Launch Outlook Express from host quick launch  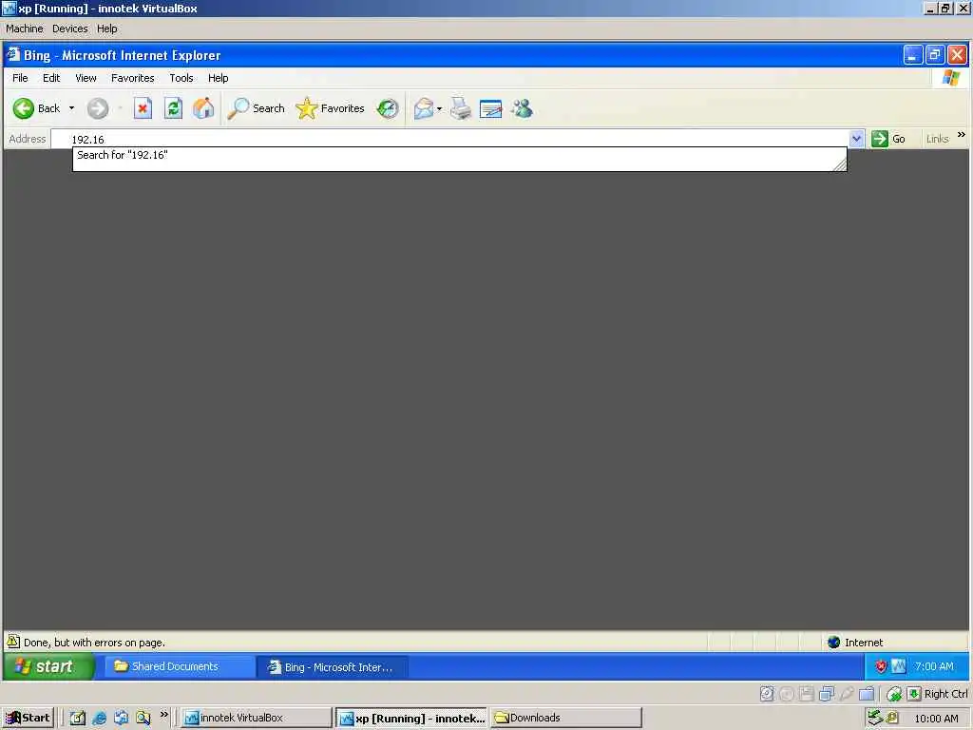coord(121,719)
